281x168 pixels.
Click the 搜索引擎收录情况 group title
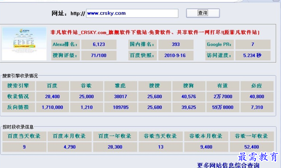click(x=20, y=76)
